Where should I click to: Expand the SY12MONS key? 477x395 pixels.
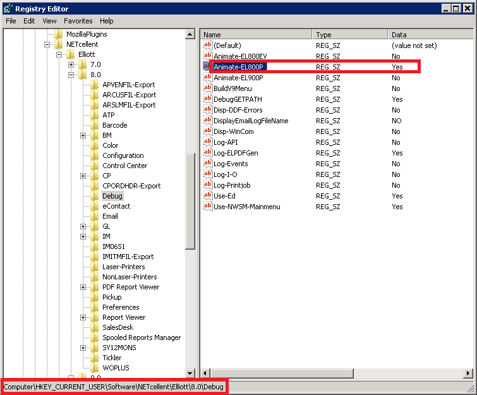point(83,348)
